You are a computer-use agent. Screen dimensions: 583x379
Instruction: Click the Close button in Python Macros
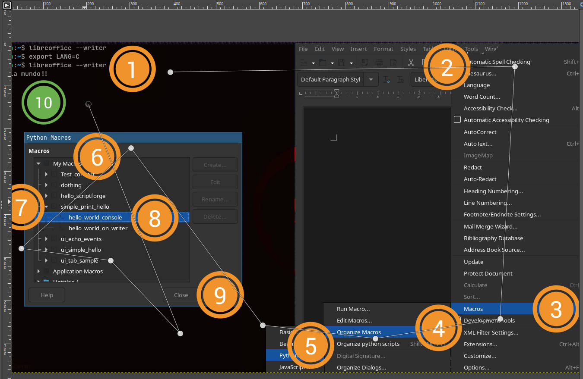(181, 295)
